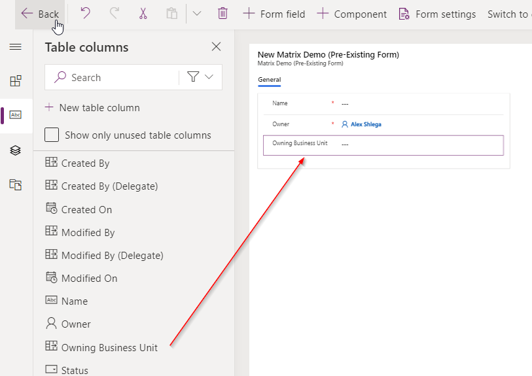Image resolution: width=532 pixels, height=376 pixels.
Task: Click New table column
Action: point(93,107)
